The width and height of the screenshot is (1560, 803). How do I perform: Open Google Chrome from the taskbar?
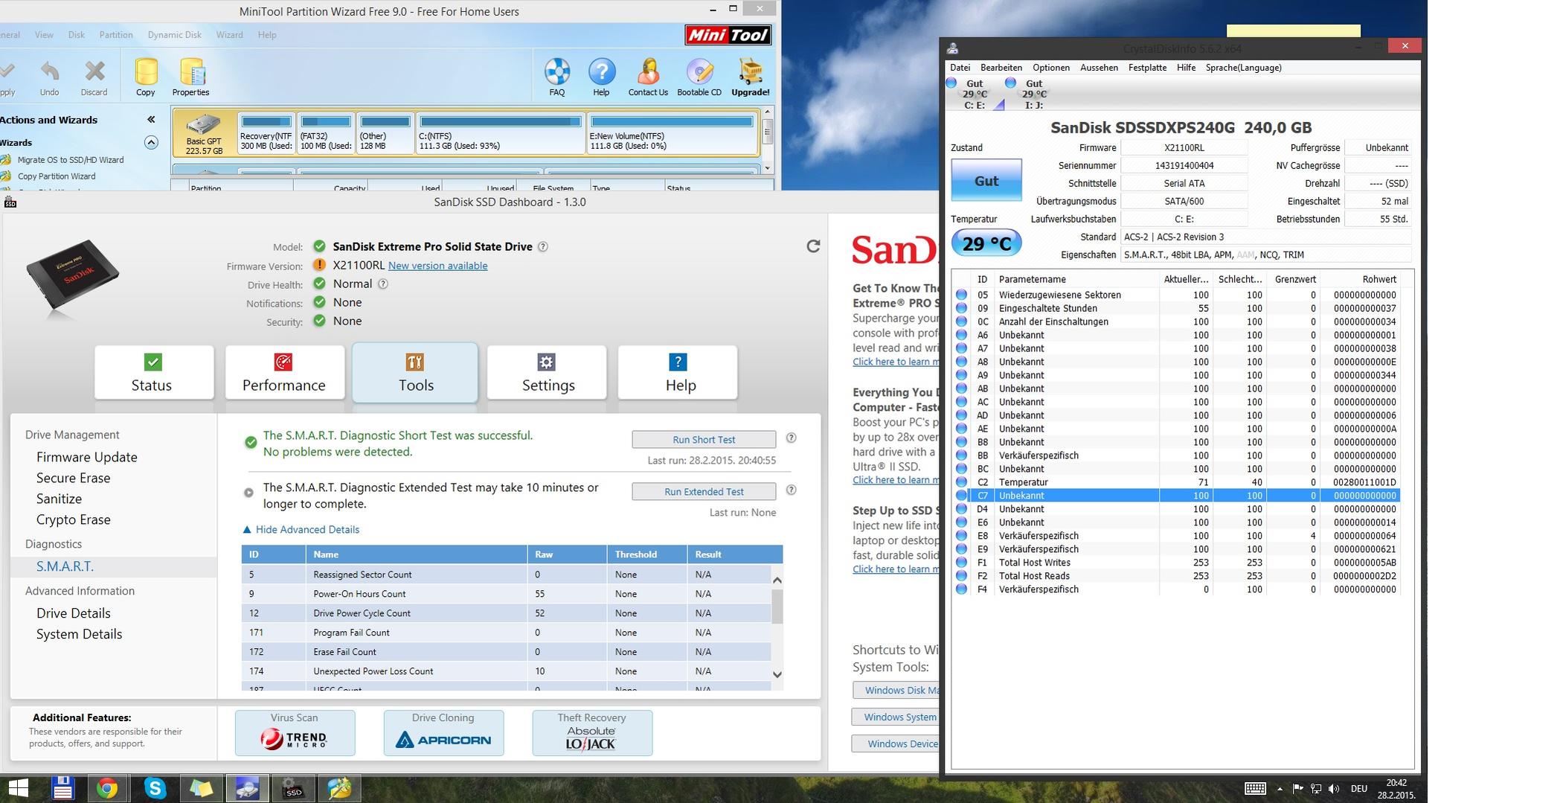click(x=107, y=788)
